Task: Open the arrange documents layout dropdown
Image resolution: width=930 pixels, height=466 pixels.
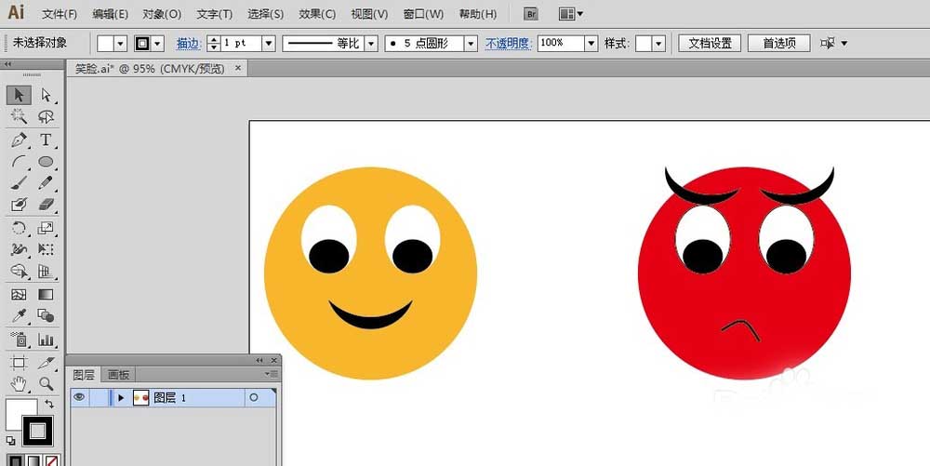Action: 571,14
